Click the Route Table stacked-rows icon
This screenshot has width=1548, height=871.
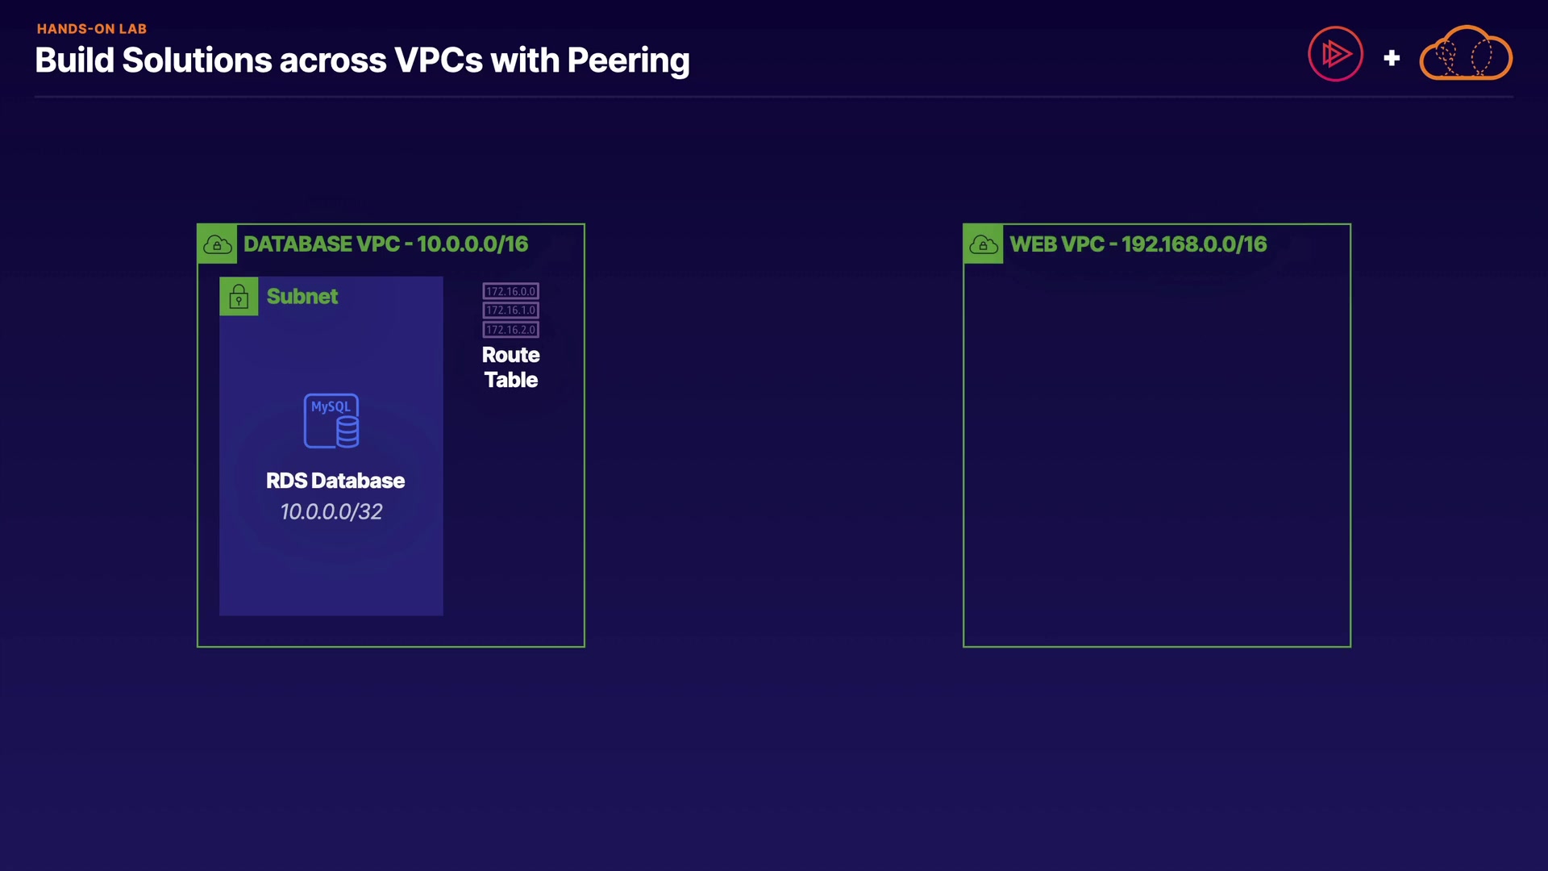[x=510, y=310]
